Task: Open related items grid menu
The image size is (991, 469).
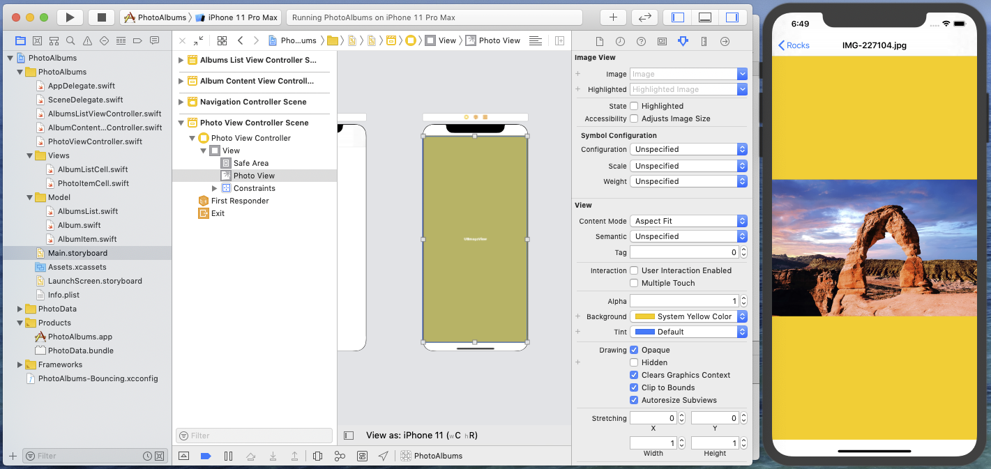Action: pos(222,40)
